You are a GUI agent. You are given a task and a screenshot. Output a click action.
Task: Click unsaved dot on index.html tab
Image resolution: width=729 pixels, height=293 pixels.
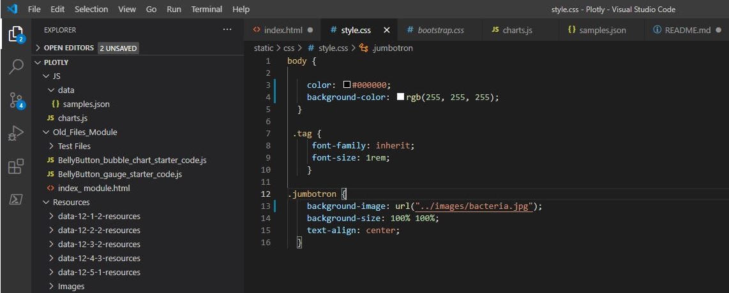pos(310,30)
